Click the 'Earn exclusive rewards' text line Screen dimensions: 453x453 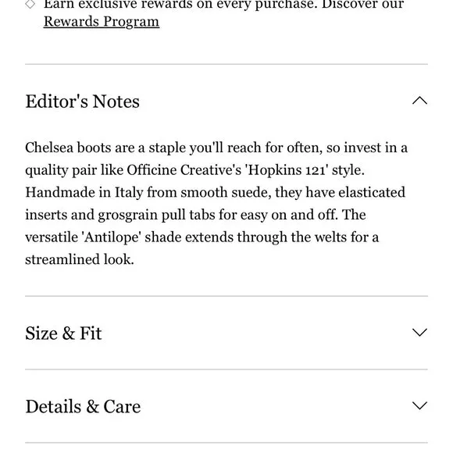223,4
